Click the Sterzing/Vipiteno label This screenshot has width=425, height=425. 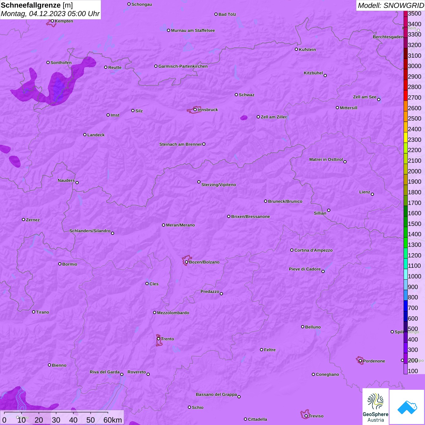(x=219, y=185)
